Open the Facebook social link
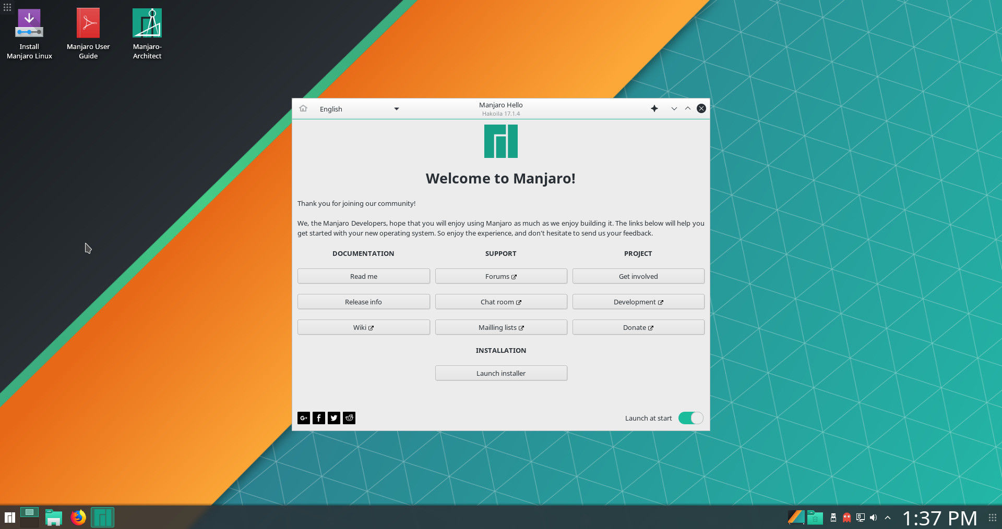1002x529 pixels. click(x=319, y=418)
